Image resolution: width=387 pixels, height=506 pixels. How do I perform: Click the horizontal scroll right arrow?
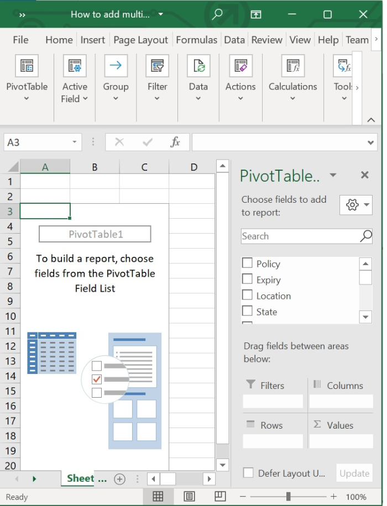coord(209,479)
